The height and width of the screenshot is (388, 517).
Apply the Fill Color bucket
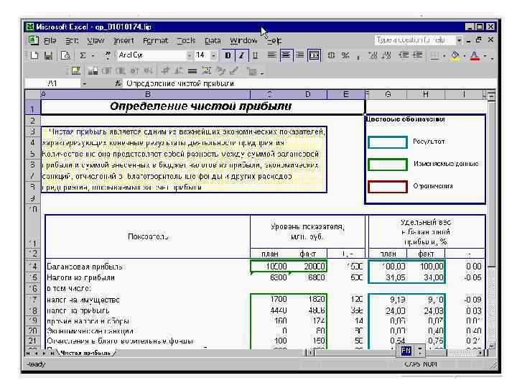pos(455,56)
